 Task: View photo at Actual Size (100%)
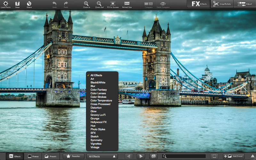(x=127, y=4)
